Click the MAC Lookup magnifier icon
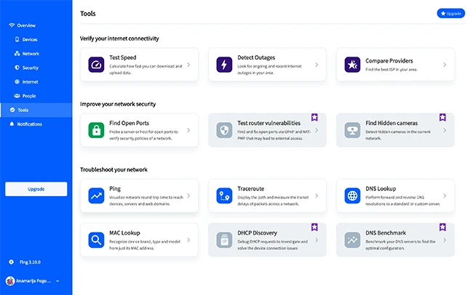The width and height of the screenshot is (473, 295). [x=96, y=239]
